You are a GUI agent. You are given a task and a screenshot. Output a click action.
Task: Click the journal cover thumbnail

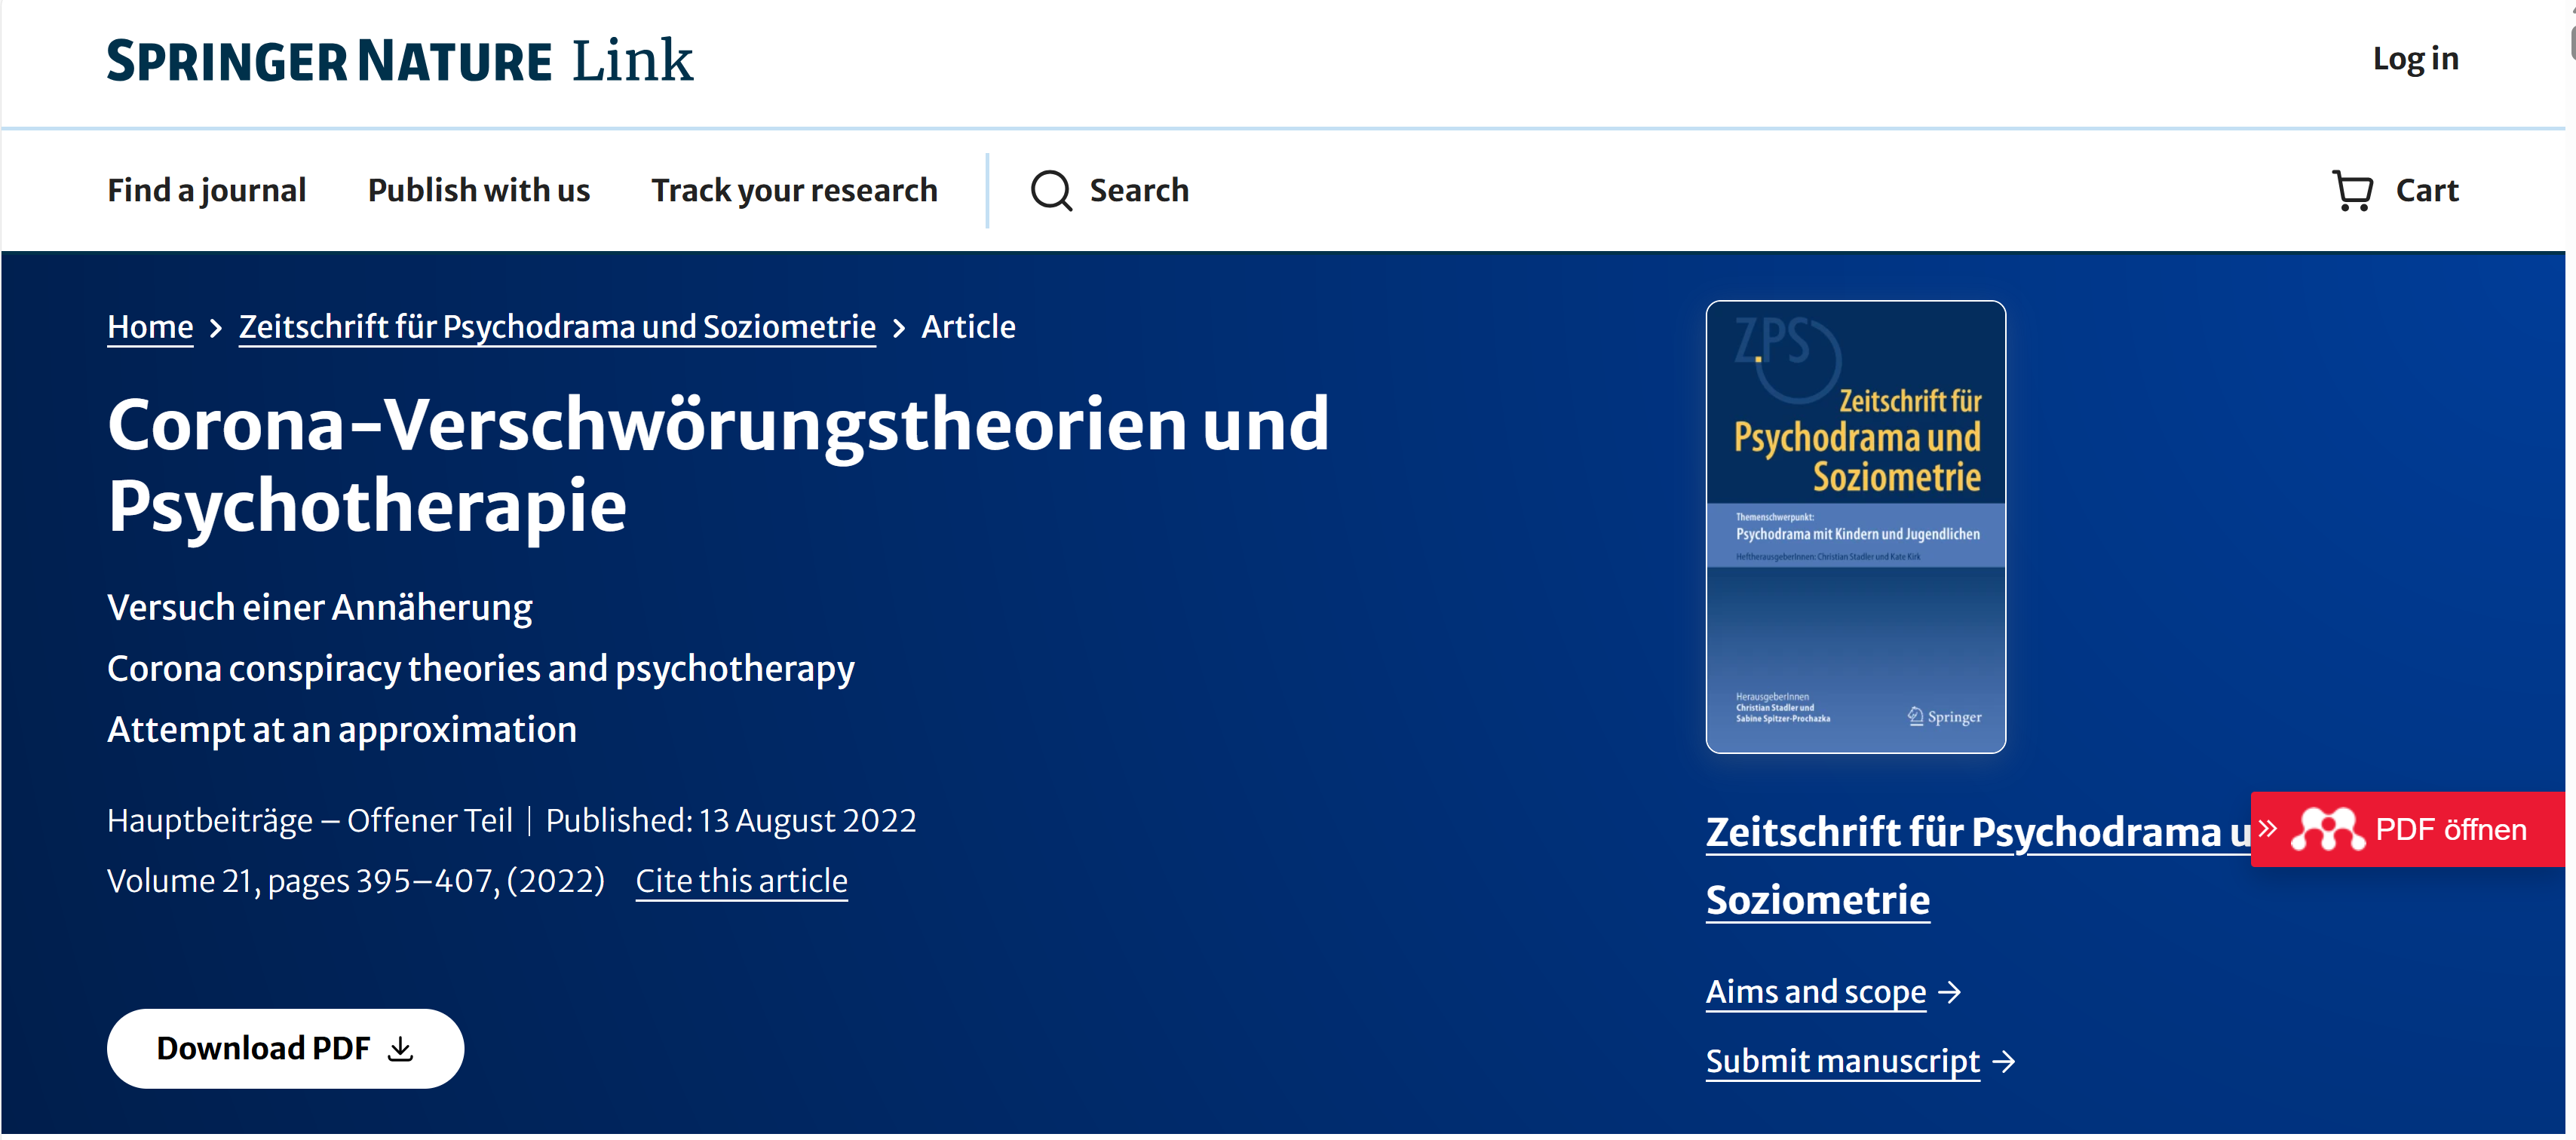1855,526
